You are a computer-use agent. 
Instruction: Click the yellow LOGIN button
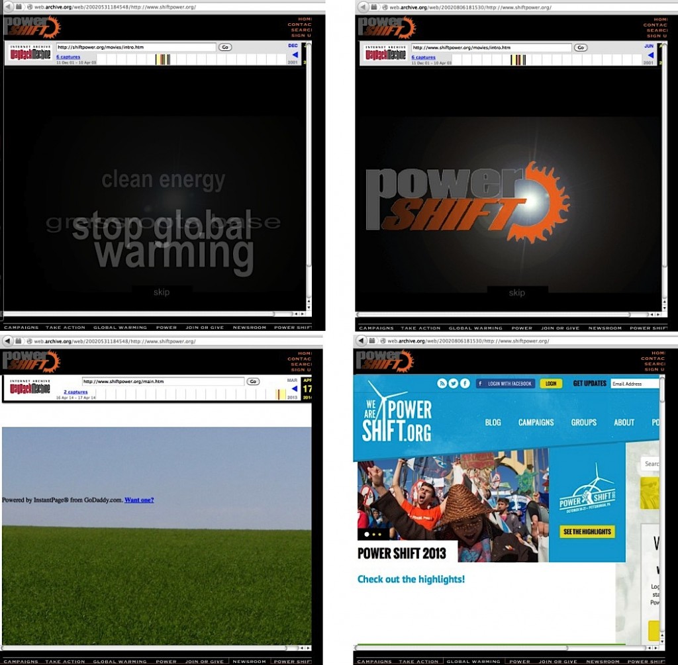click(x=551, y=384)
